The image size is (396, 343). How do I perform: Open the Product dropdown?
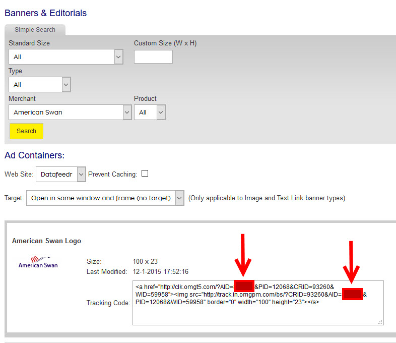tap(150, 112)
